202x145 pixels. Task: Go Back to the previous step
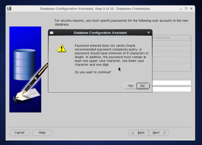[138, 133]
